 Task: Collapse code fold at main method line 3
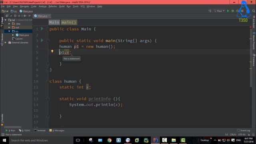tap(48, 41)
